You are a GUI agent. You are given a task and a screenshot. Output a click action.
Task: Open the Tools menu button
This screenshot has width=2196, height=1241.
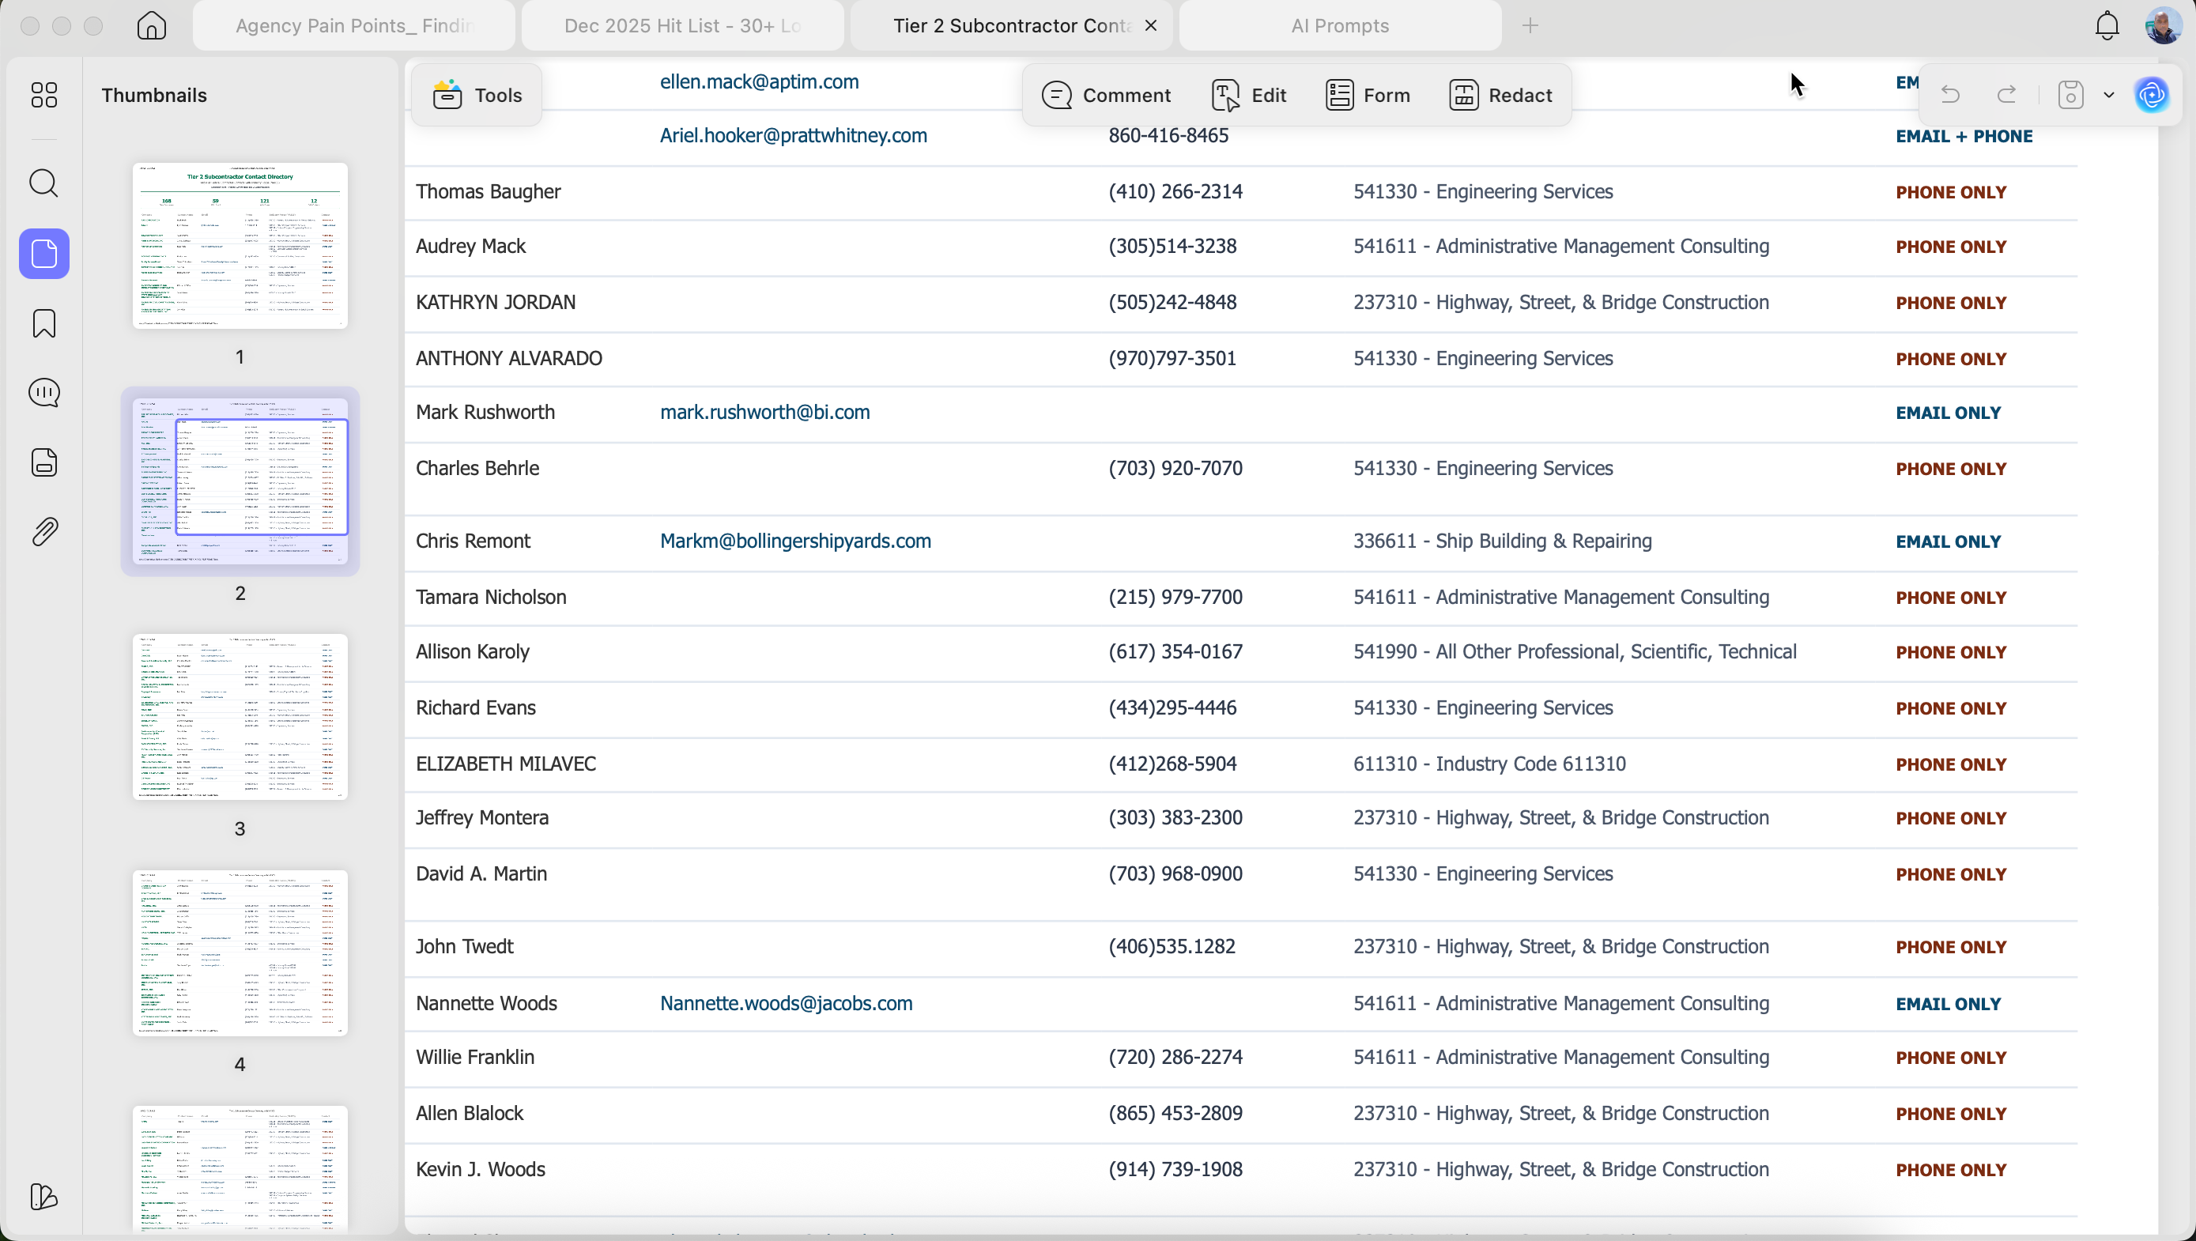coord(477,96)
